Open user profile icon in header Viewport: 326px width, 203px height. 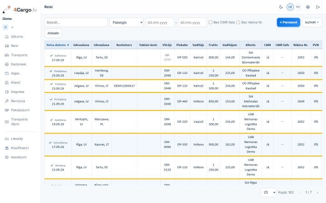pyautogui.click(x=308, y=7)
